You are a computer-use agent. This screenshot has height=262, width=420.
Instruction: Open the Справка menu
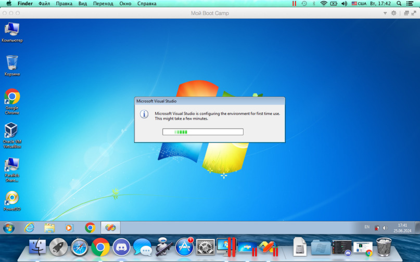click(x=147, y=4)
